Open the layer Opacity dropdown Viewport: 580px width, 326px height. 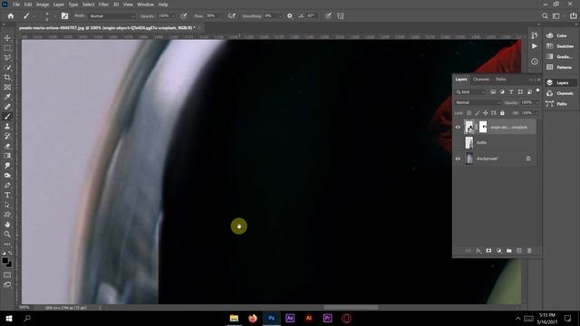click(x=536, y=102)
